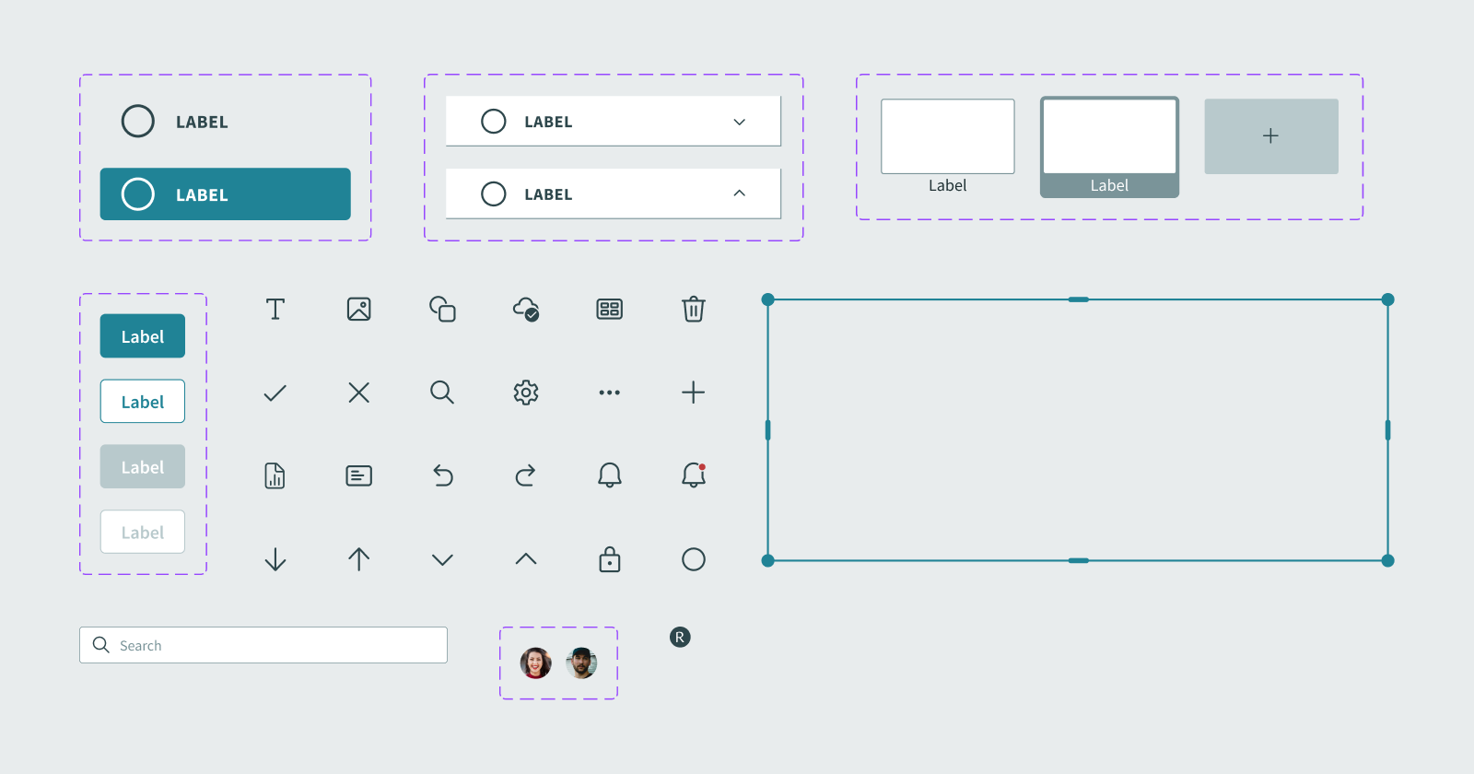Click the up arrow icon

pos(359,559)
